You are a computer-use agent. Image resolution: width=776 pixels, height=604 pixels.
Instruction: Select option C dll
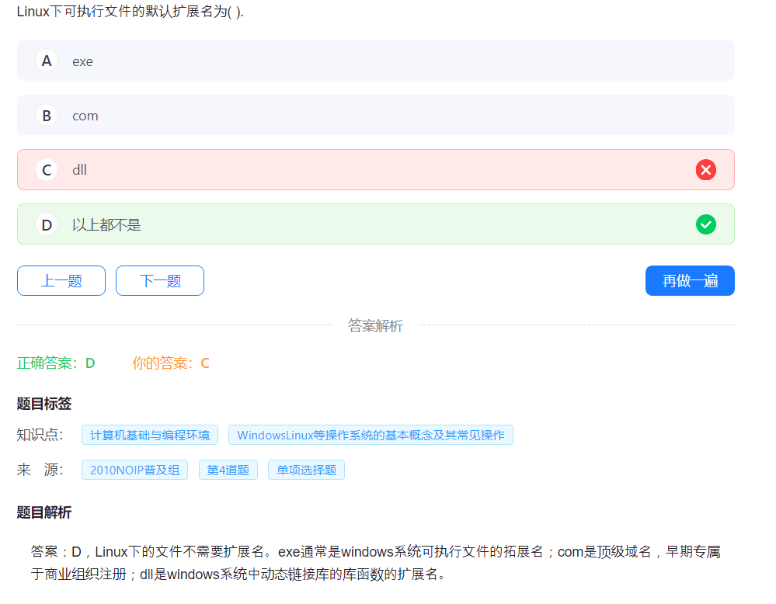tap(376, 170)
